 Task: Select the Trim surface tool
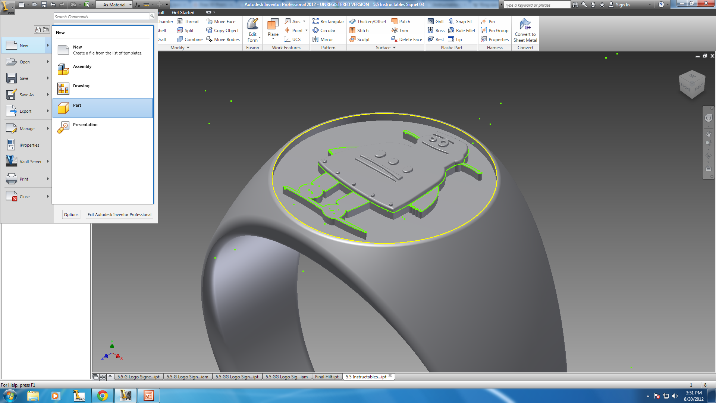point(400,31)
